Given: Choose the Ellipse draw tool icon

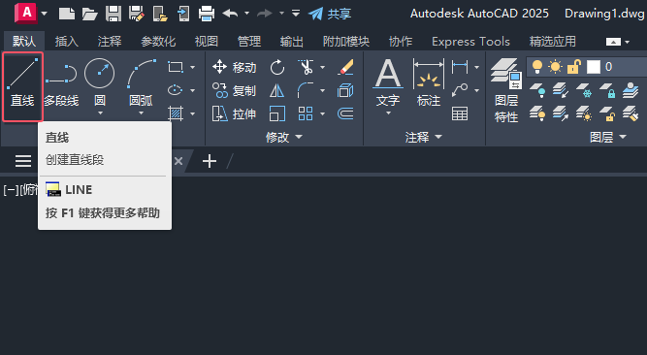Looking at the screenshot, I should click(x=176, y=90).
